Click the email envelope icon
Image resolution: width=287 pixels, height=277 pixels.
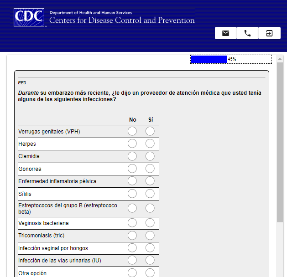225,33
